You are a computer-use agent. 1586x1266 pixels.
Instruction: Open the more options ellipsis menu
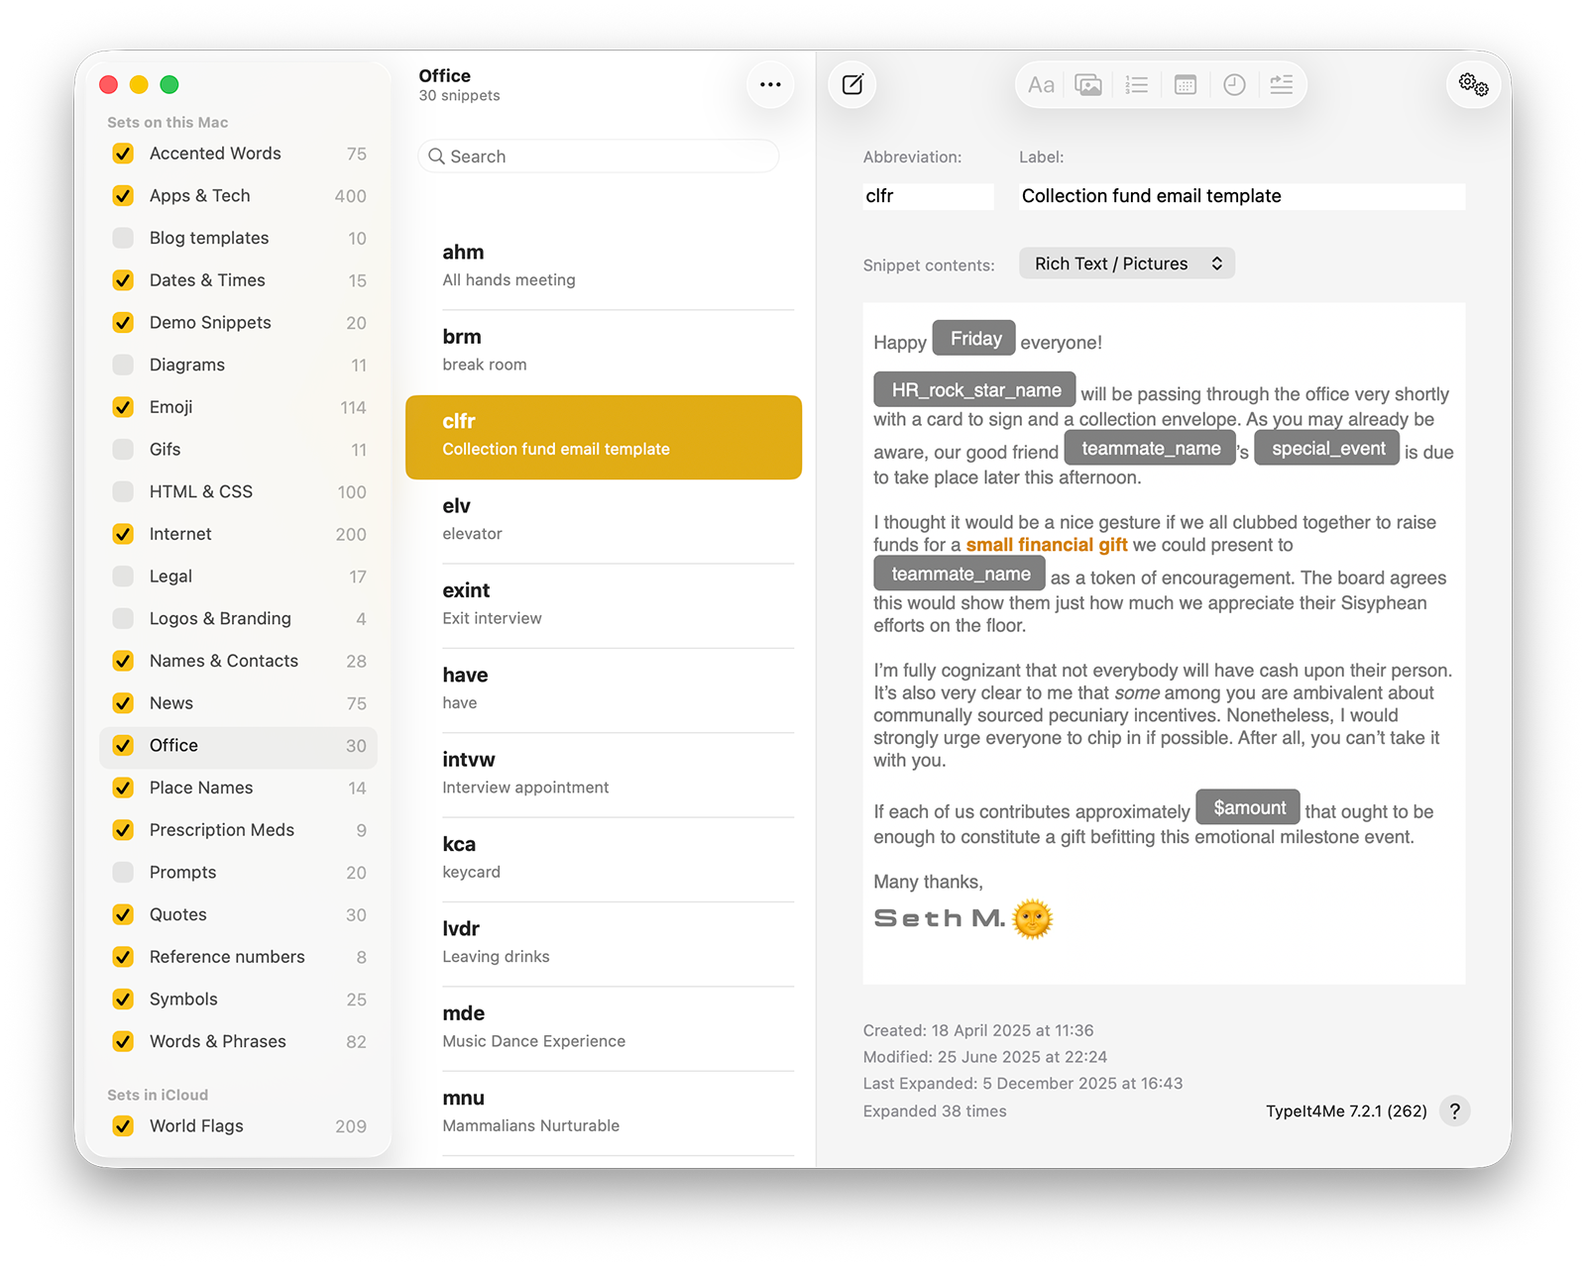[770, 84]
